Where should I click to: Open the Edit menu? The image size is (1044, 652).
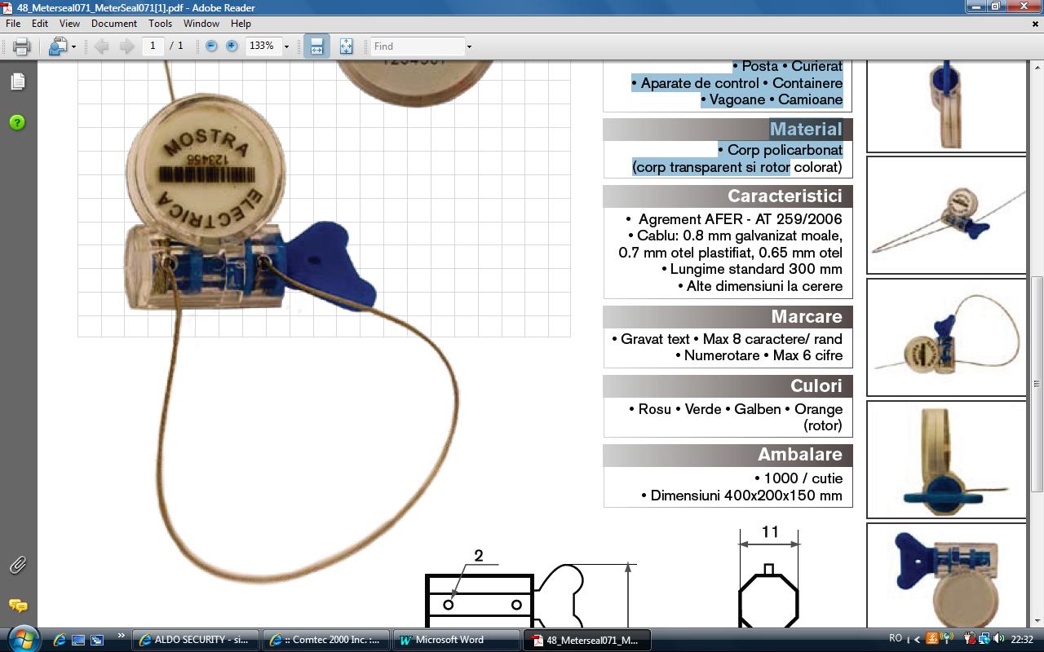(x=40, y=24)
